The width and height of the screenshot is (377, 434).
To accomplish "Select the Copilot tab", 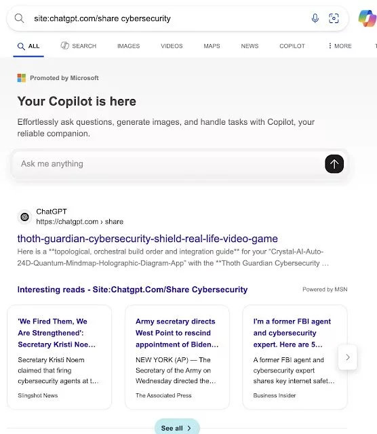I will point(292,46).
